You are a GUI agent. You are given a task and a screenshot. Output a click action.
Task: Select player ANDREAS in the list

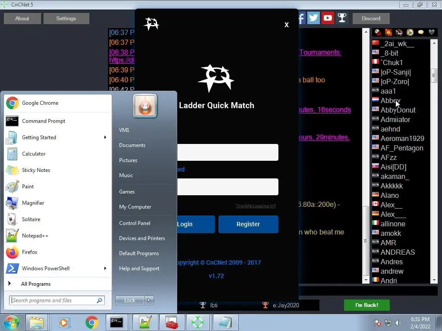click(x=398, y=252)
